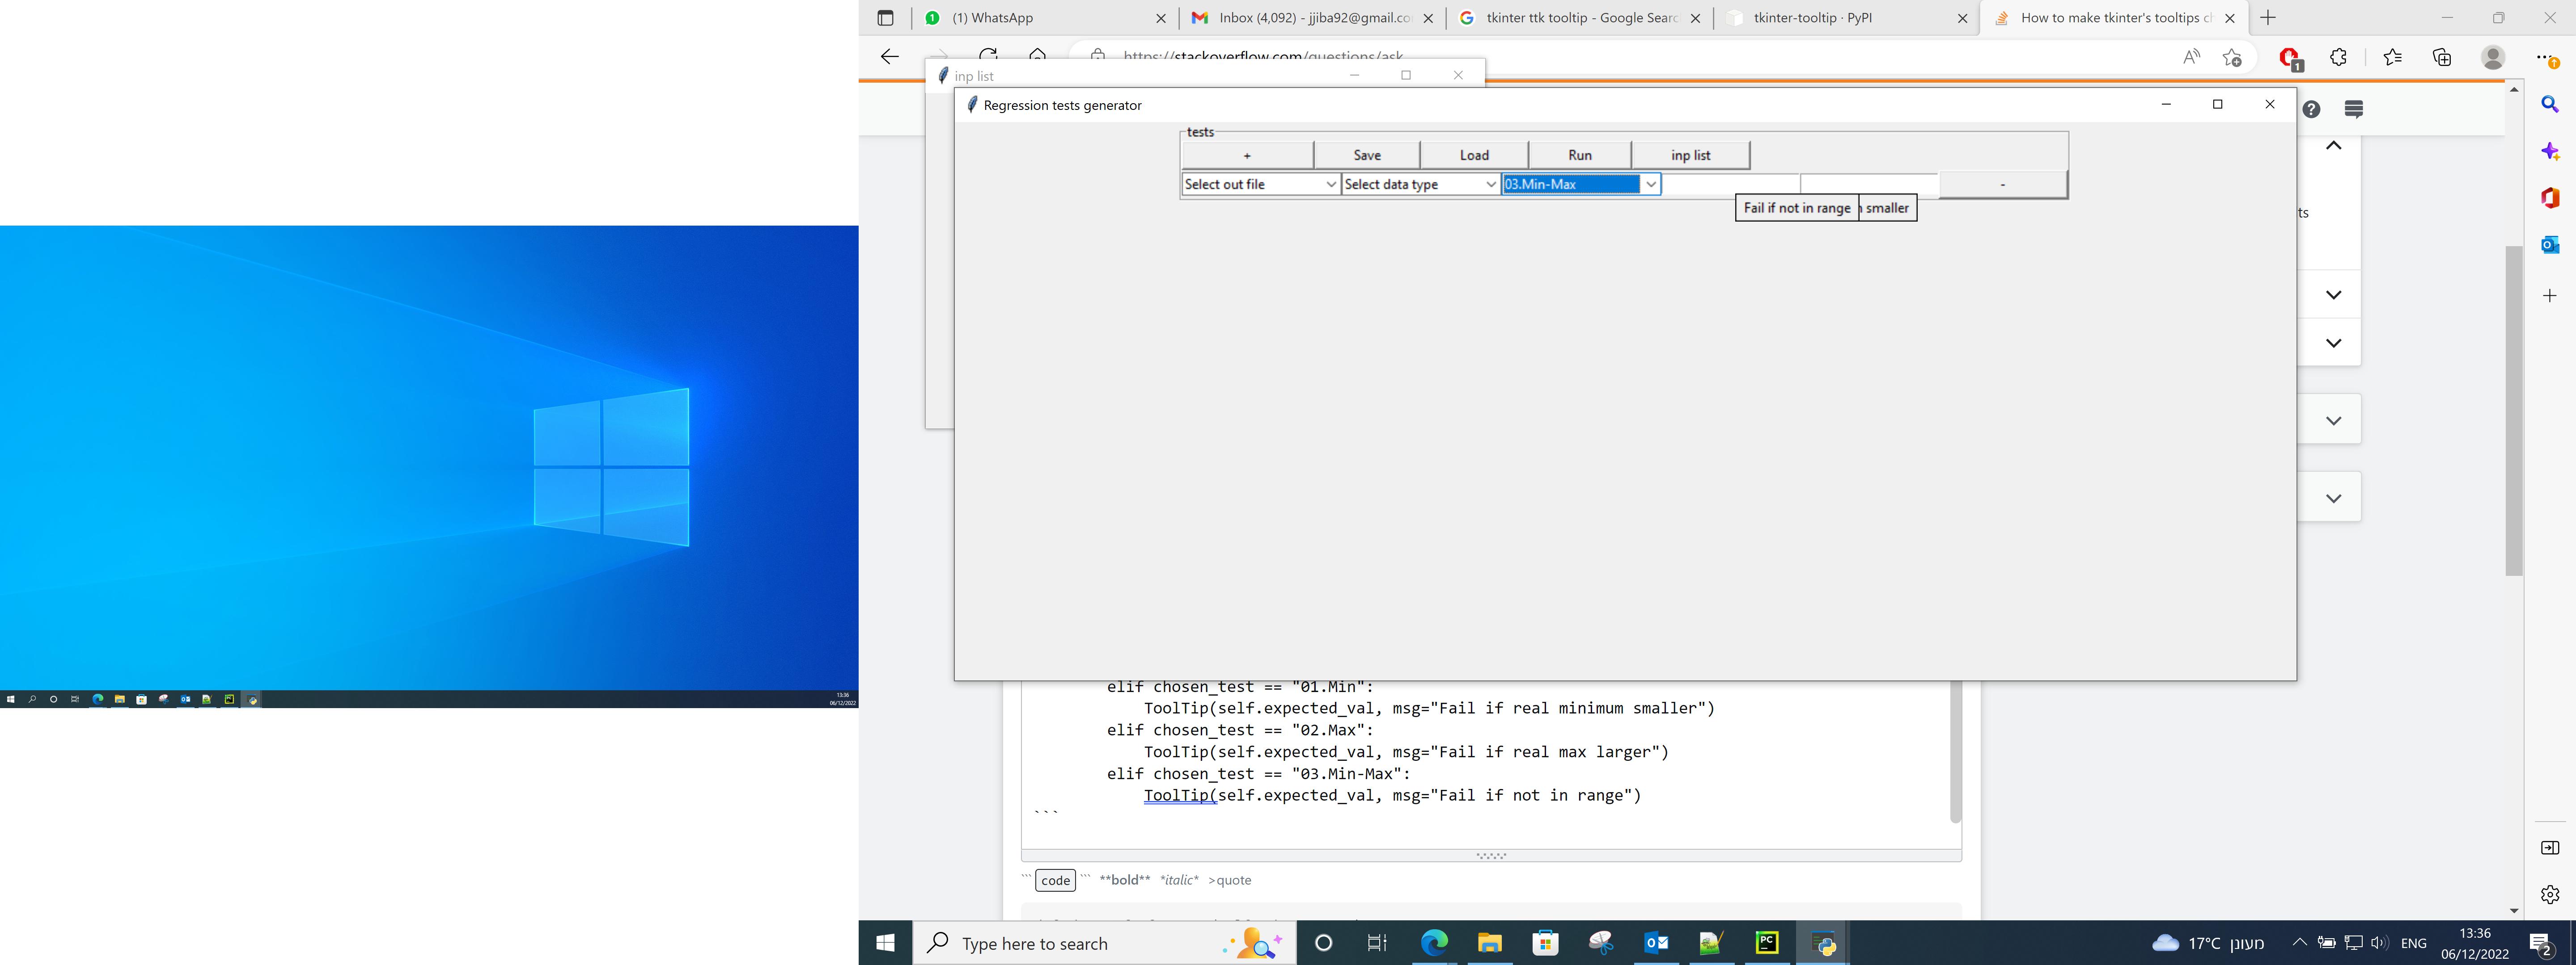
Task: Select the How to make tkinter's tooltips tab
Action: click(2115, 18)
